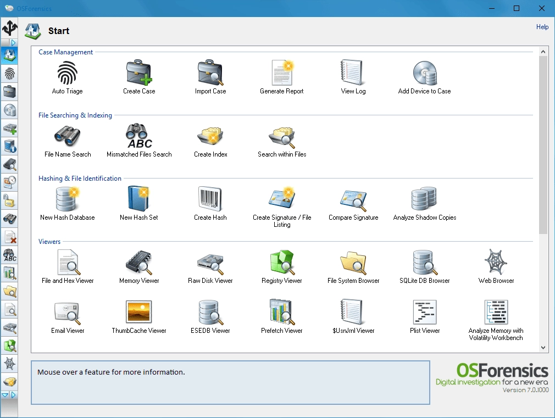Click the workflow arrows icon atop sidebar
The height and width of the screenshot is (418, 555).
pos(9,27)
